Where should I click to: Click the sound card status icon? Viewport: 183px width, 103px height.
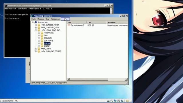coord(122,101)
